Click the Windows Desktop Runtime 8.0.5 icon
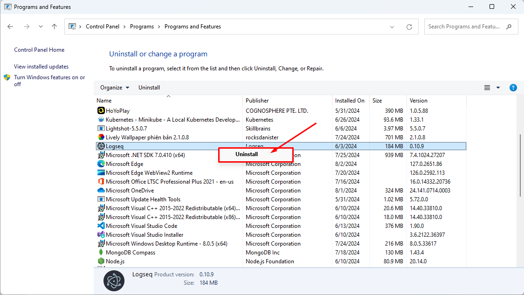 tap(101, 244)
